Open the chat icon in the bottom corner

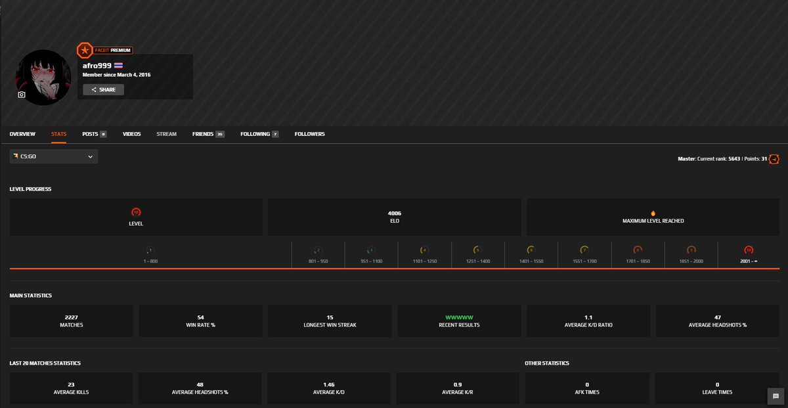click(x=776, y=396)
